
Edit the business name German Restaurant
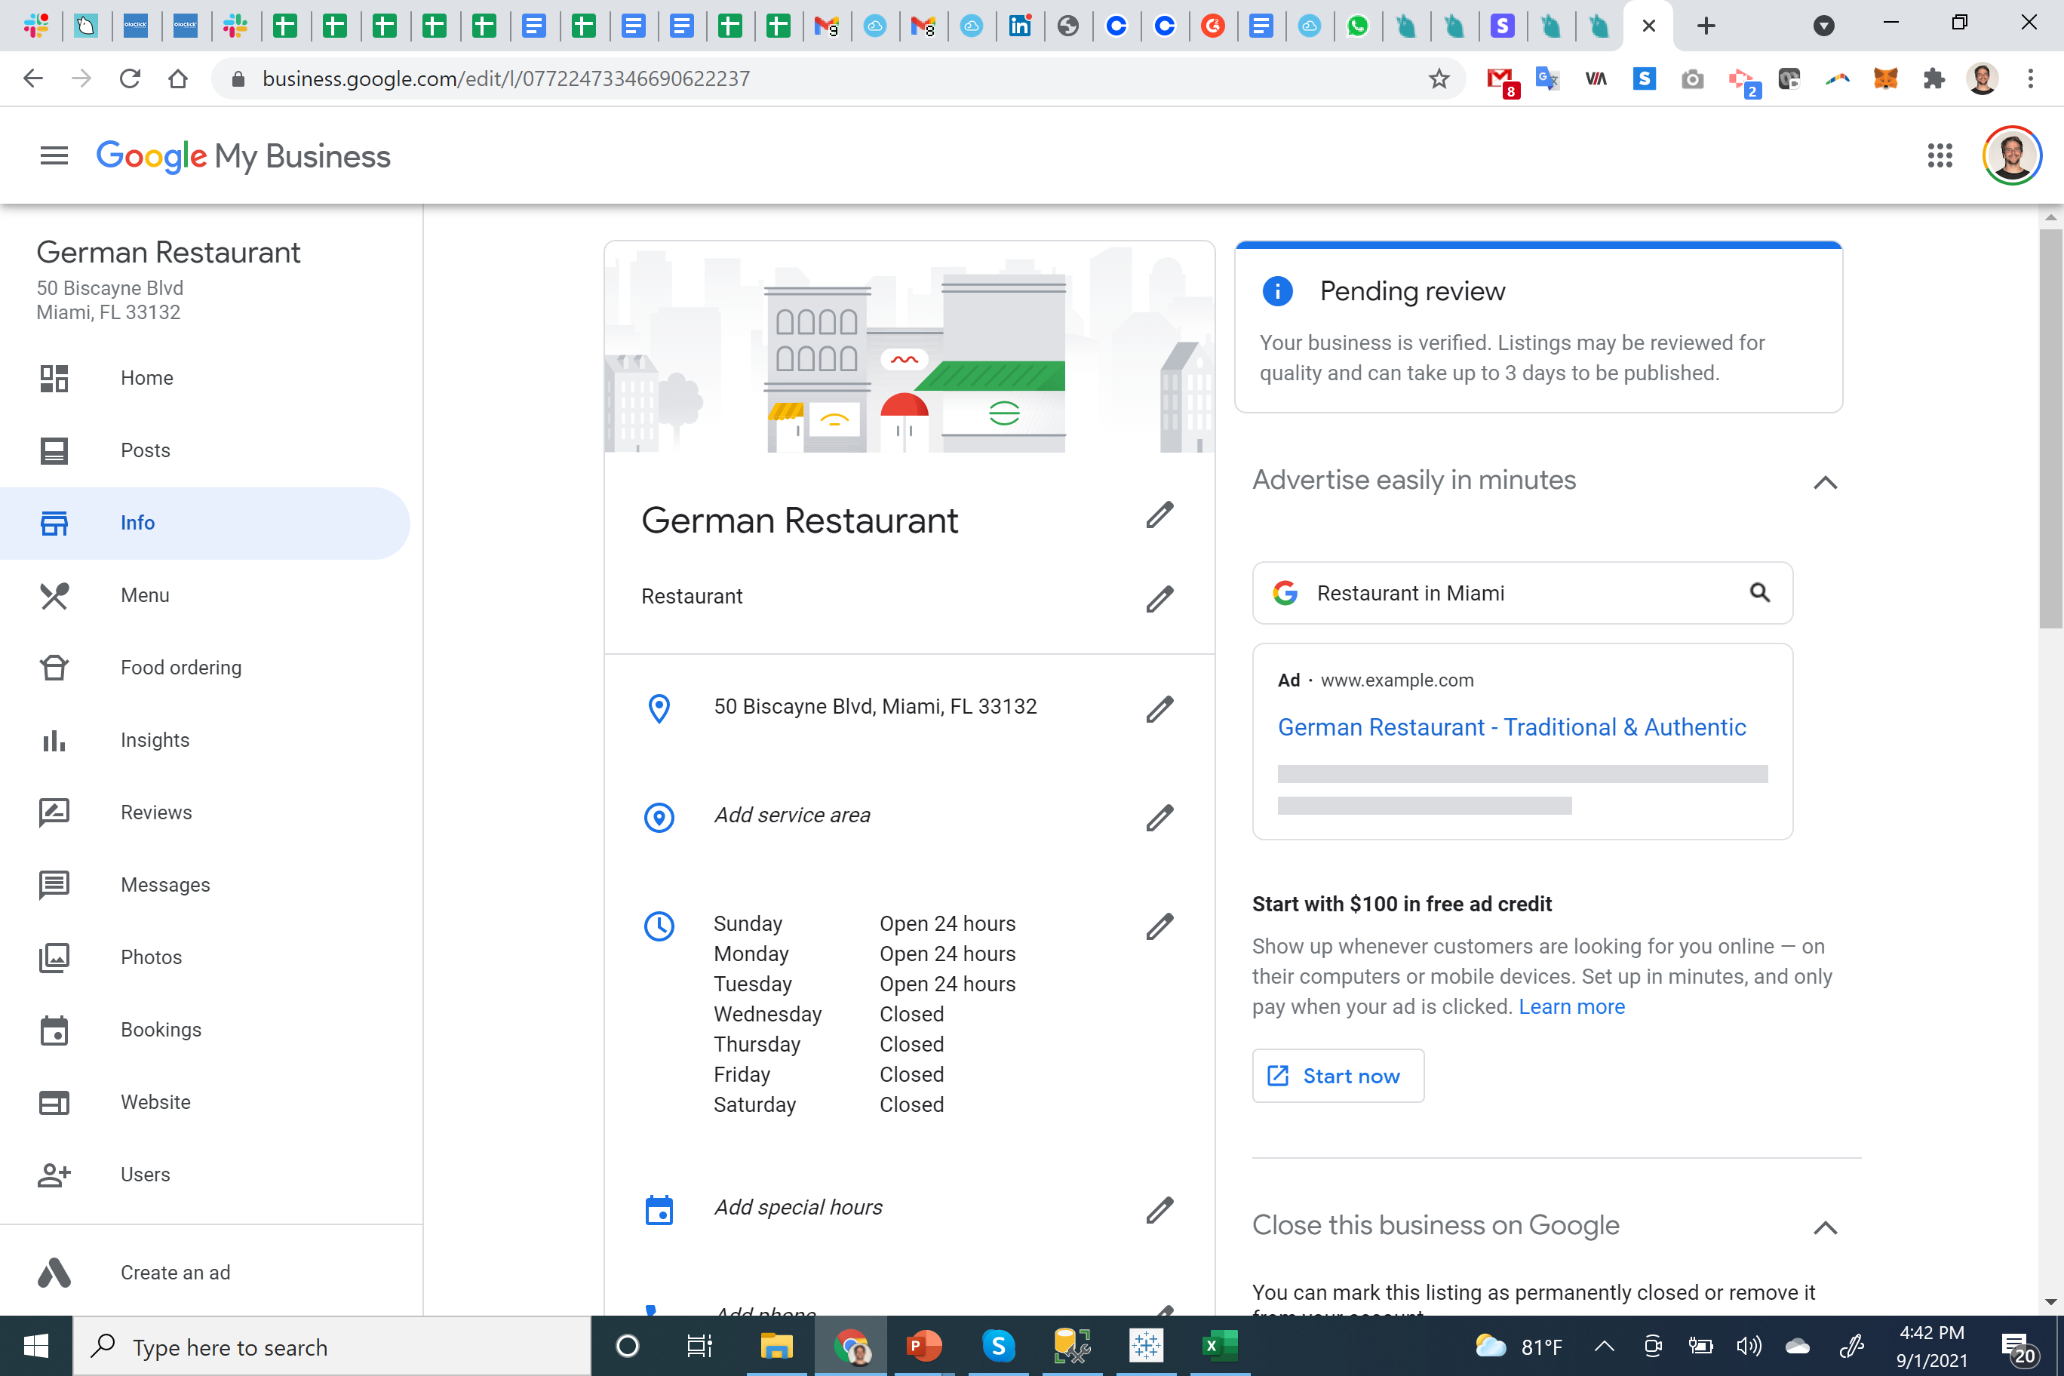point(1159,516)
